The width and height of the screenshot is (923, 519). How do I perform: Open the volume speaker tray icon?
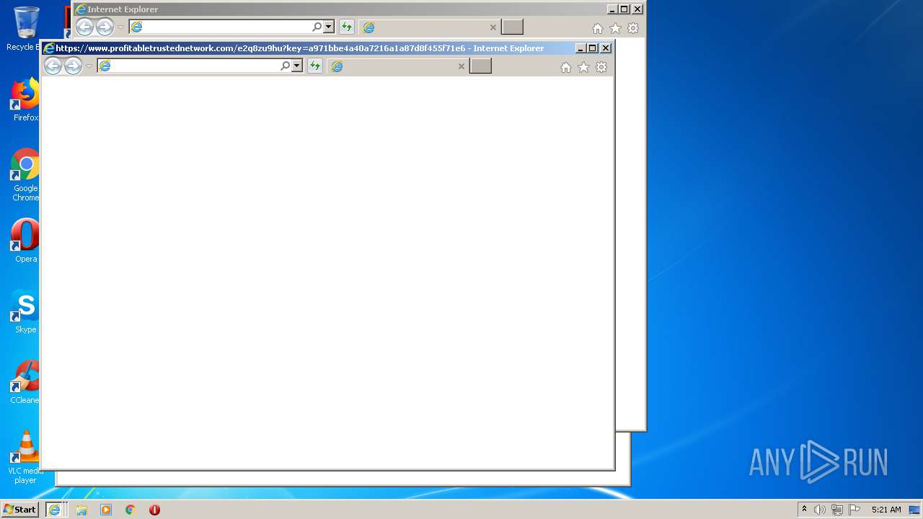click(820, 510)
